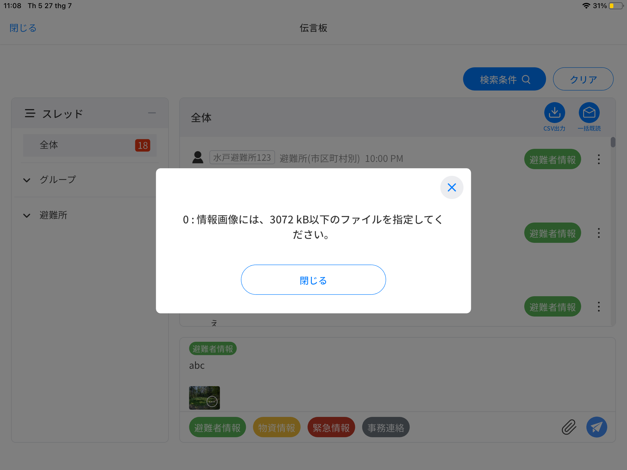Viewport: 627px width, 470px height.
Task: Send message with paper plane icon
Action: pos(597,427)
